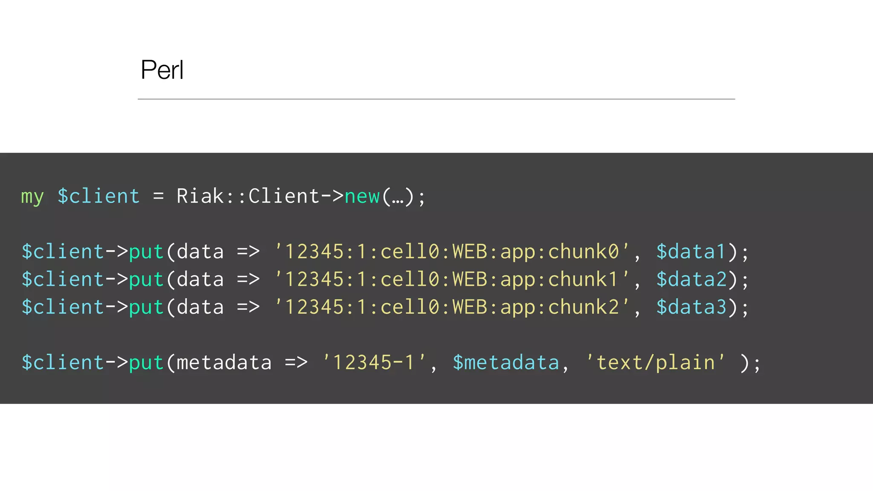Click 'put' on the chunk0 line
This screenshot has height=491, width=873.
point(147,252)
